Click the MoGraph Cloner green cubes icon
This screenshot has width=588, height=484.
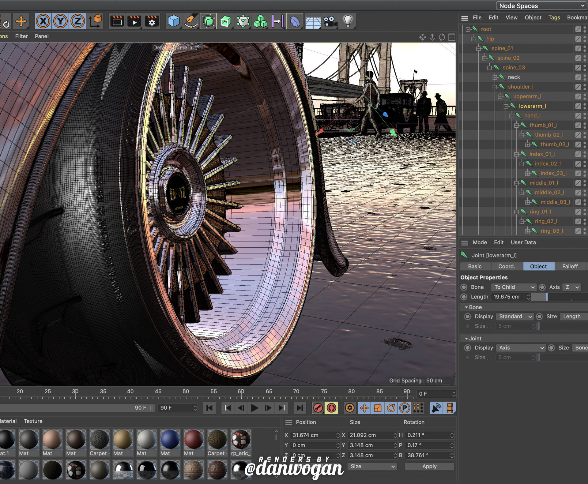[260, 21]
